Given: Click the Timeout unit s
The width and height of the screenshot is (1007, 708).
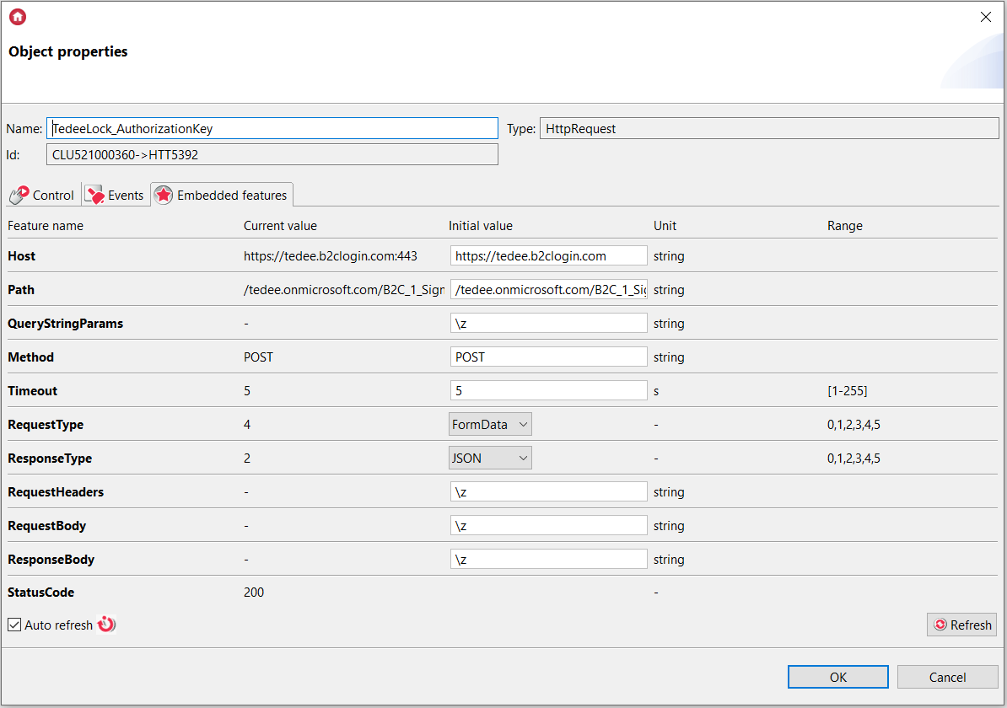Looking at the screenshot, I should click(x=655, y=391).
